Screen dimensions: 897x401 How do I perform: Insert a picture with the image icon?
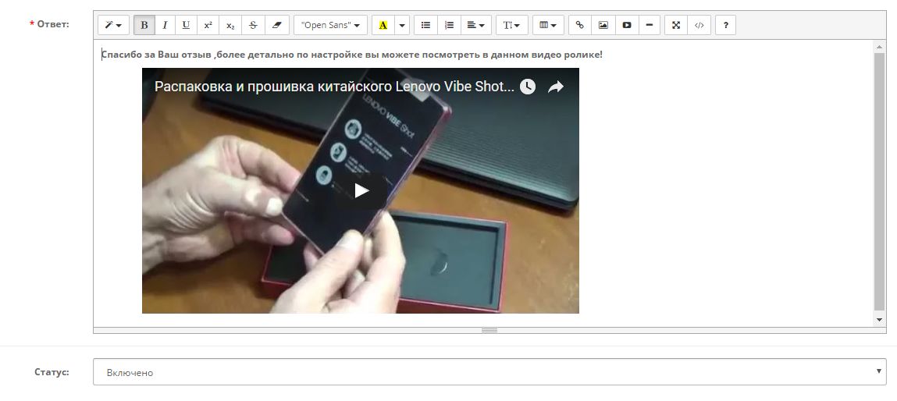click(603, 25)
